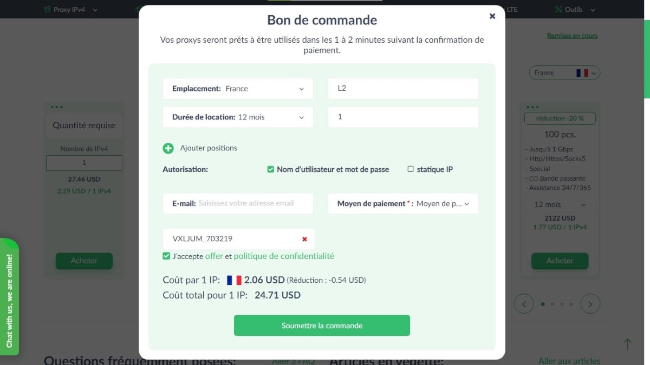Remove the promo code with red X

tap(304, 239)
